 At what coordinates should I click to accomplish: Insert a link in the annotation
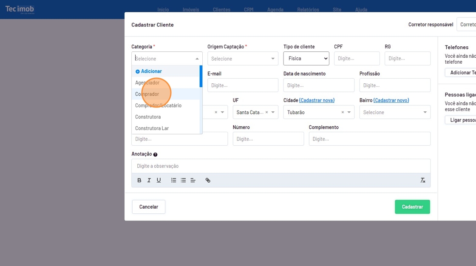pyautogui.click(x=208, y=180)
